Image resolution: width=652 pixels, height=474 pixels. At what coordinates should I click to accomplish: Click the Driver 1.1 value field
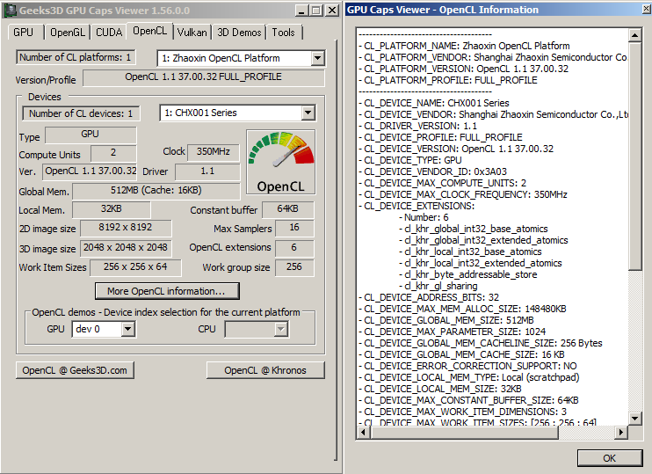pyautogui.click(x=207, y=171)
